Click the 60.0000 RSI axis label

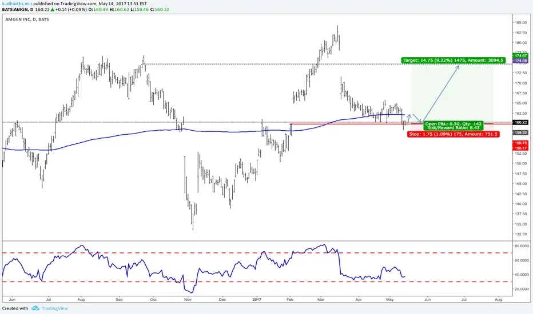(522, 260)
